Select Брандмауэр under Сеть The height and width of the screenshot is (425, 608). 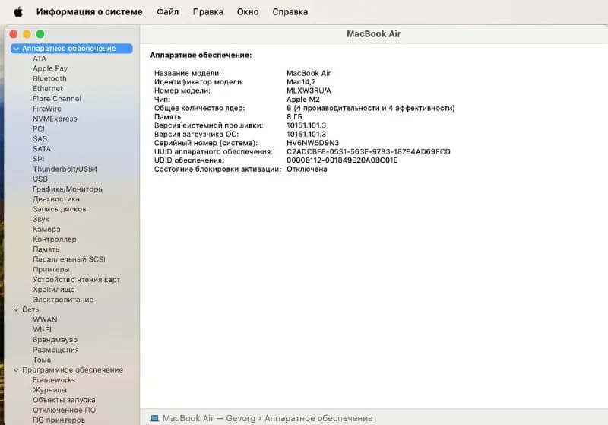coord(55,340)
